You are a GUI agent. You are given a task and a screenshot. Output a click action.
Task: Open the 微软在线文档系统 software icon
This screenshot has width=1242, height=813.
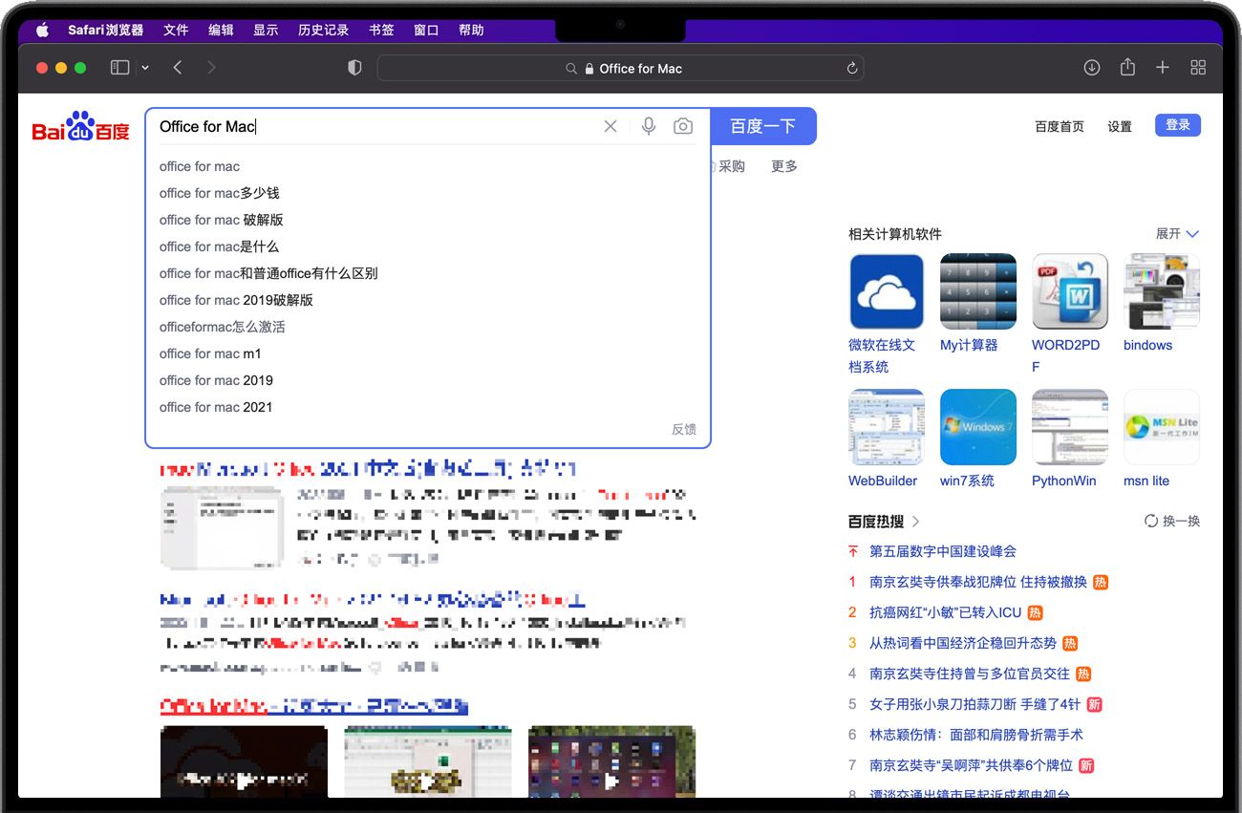[887, 291]
